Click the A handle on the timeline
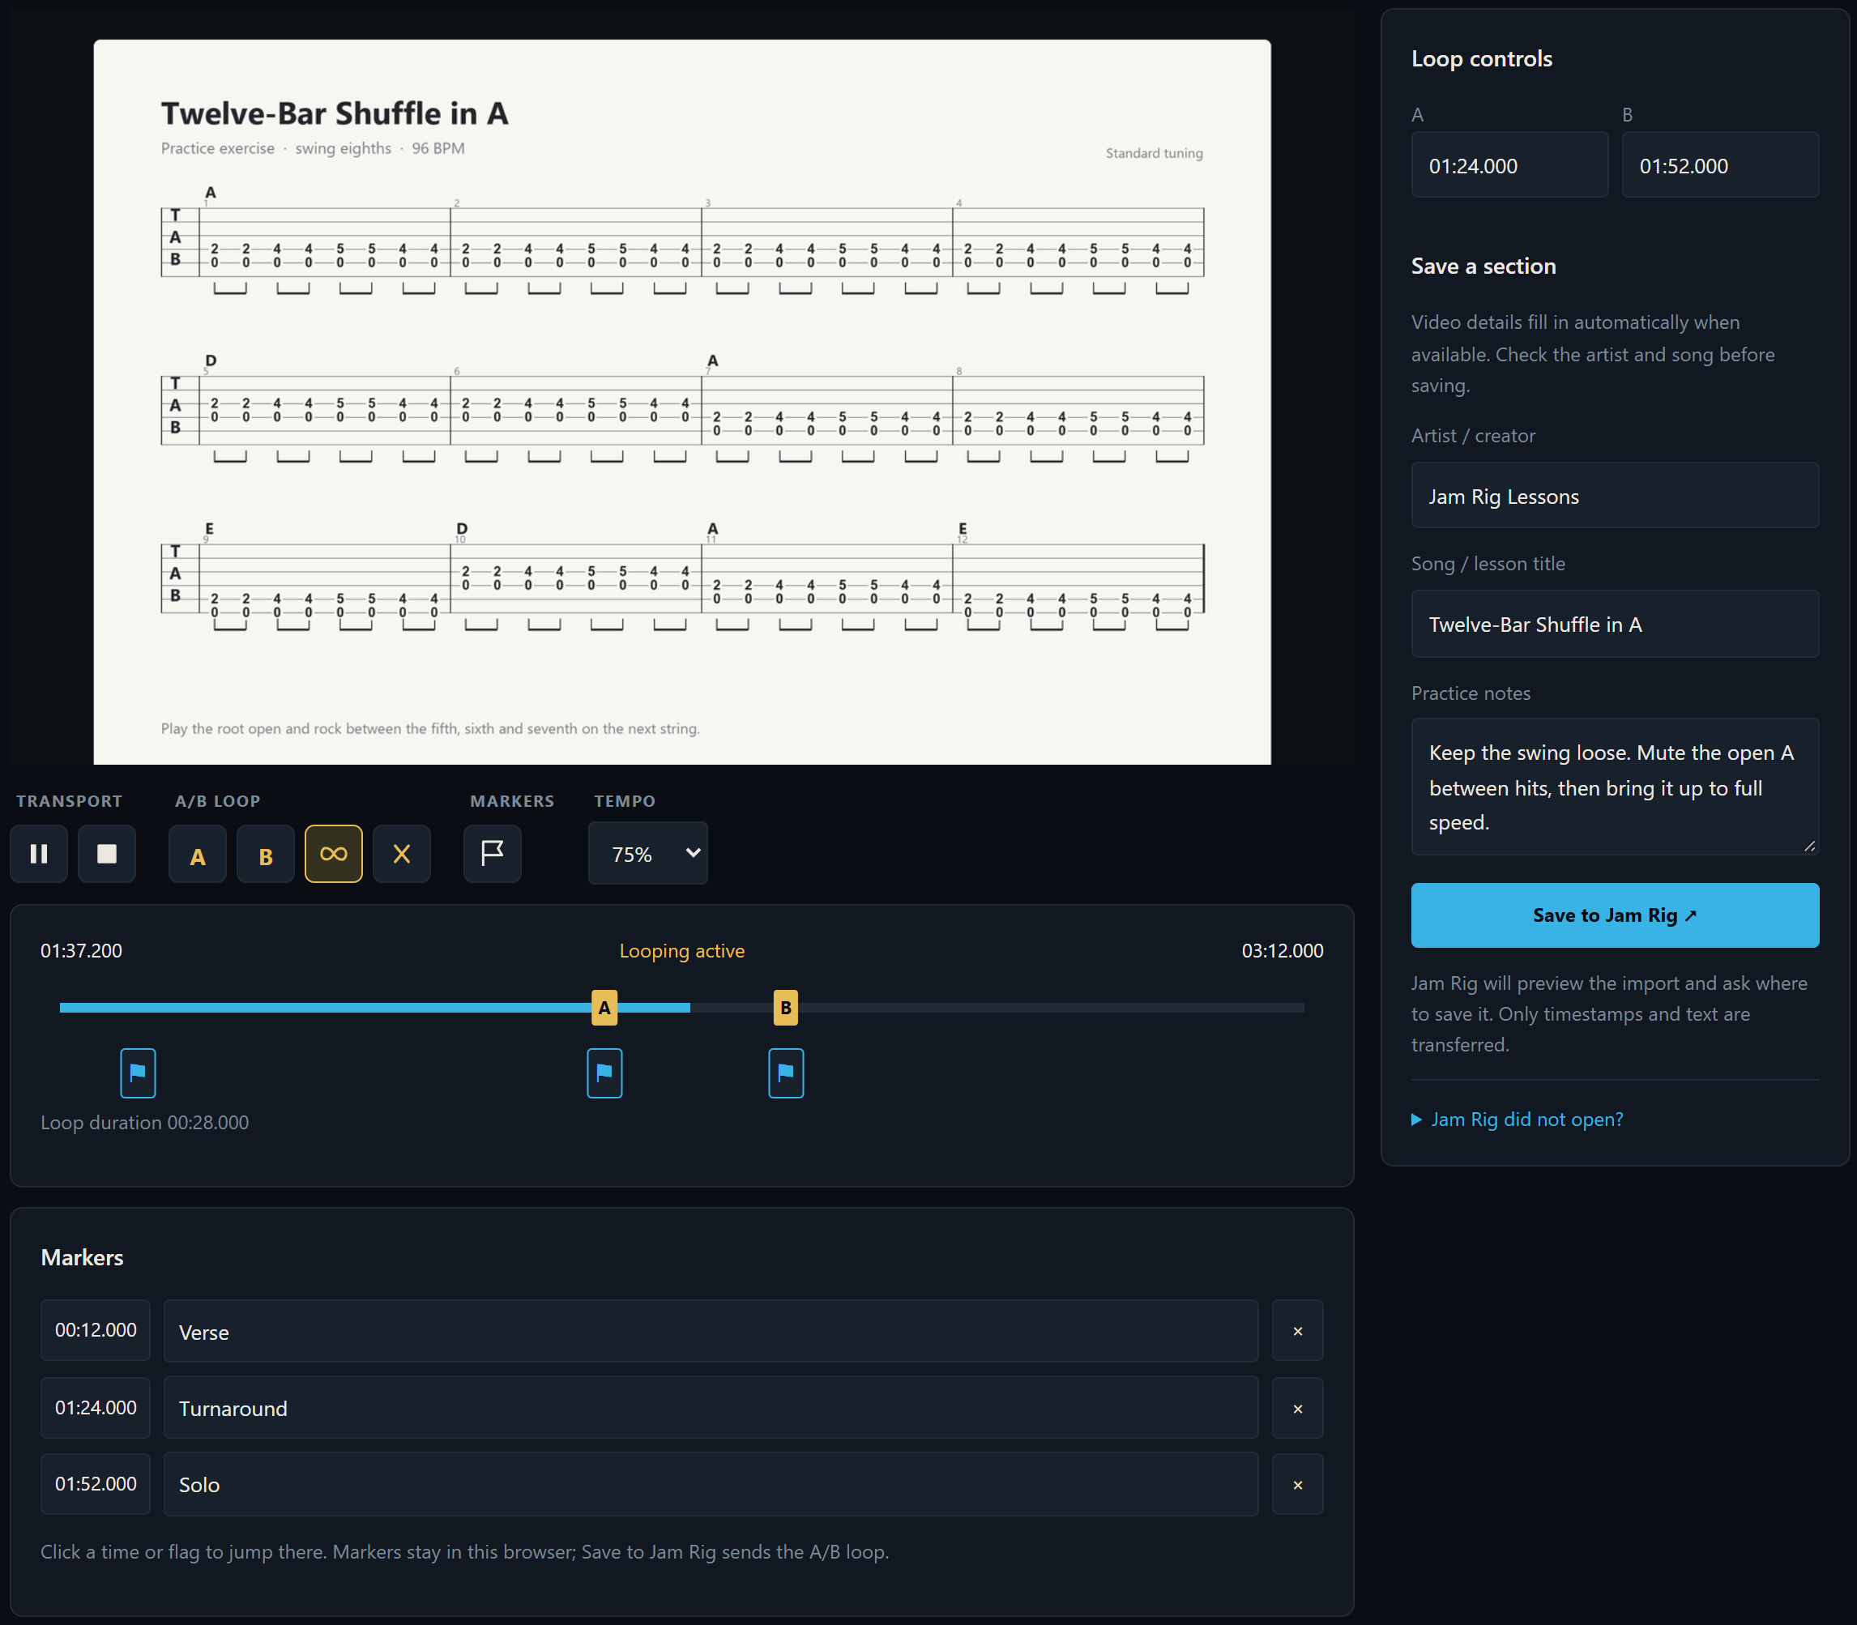The height and width of the screenshot is (1625, 1857). point(604,1008)
